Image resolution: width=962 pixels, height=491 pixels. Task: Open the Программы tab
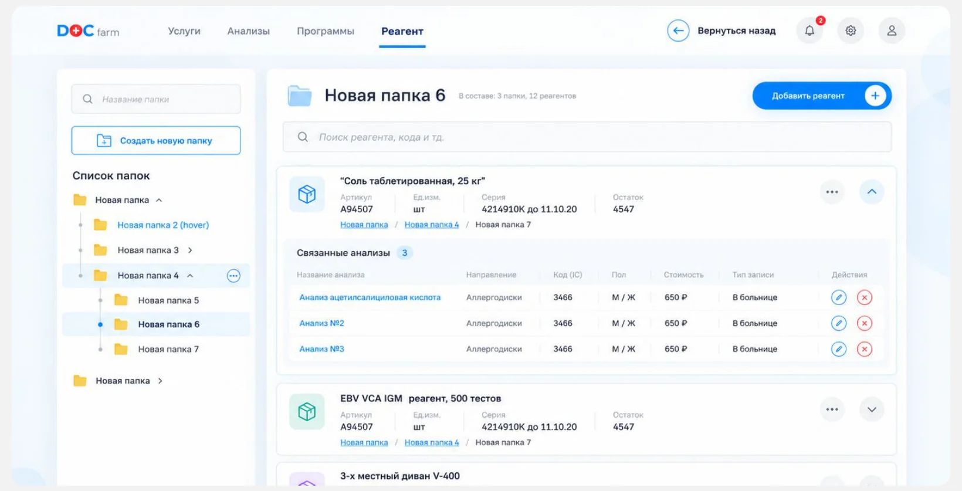tap(326, 31)
